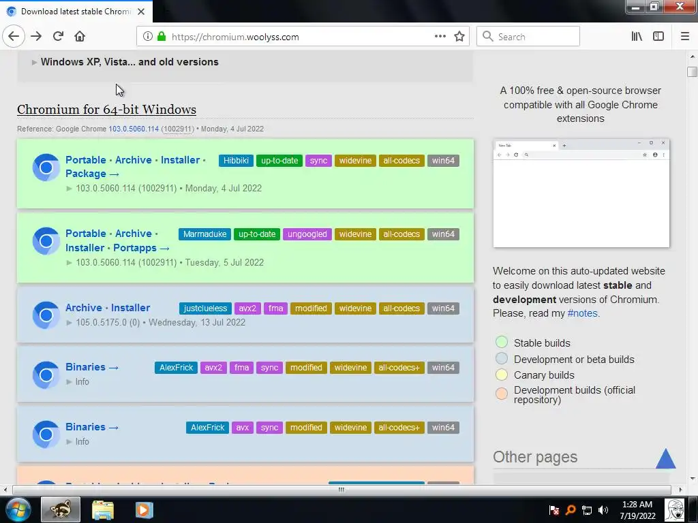Select the Download latest stable Chromium tab

pos(76,12)
